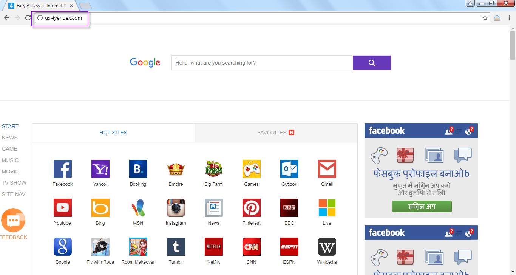
Task: Close the Easy Access to Internet tab
Action: tap(71, 6)
